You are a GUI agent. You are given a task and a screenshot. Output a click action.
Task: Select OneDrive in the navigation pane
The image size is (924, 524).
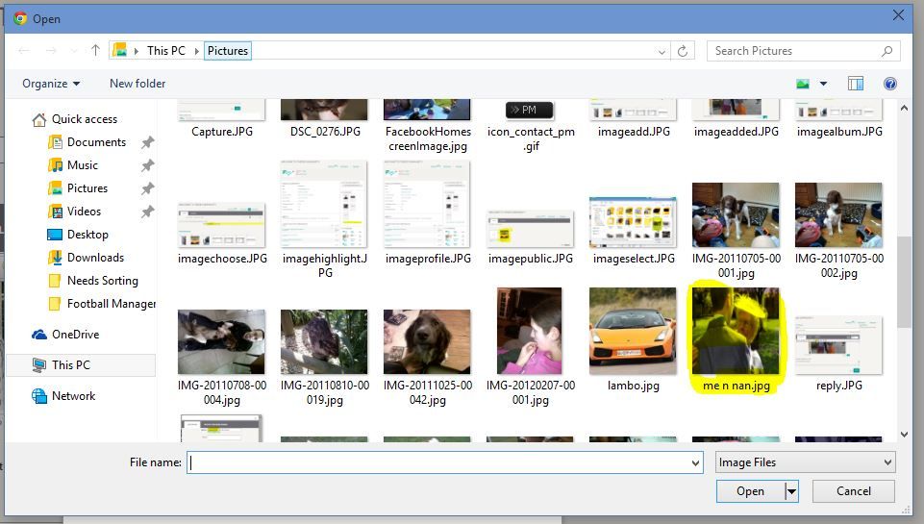[x=75, y=335]
